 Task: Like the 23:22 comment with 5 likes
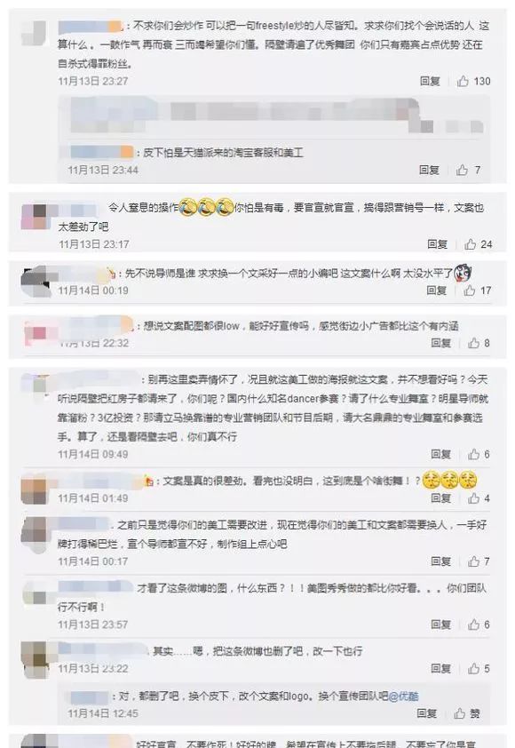pos(473,669)
